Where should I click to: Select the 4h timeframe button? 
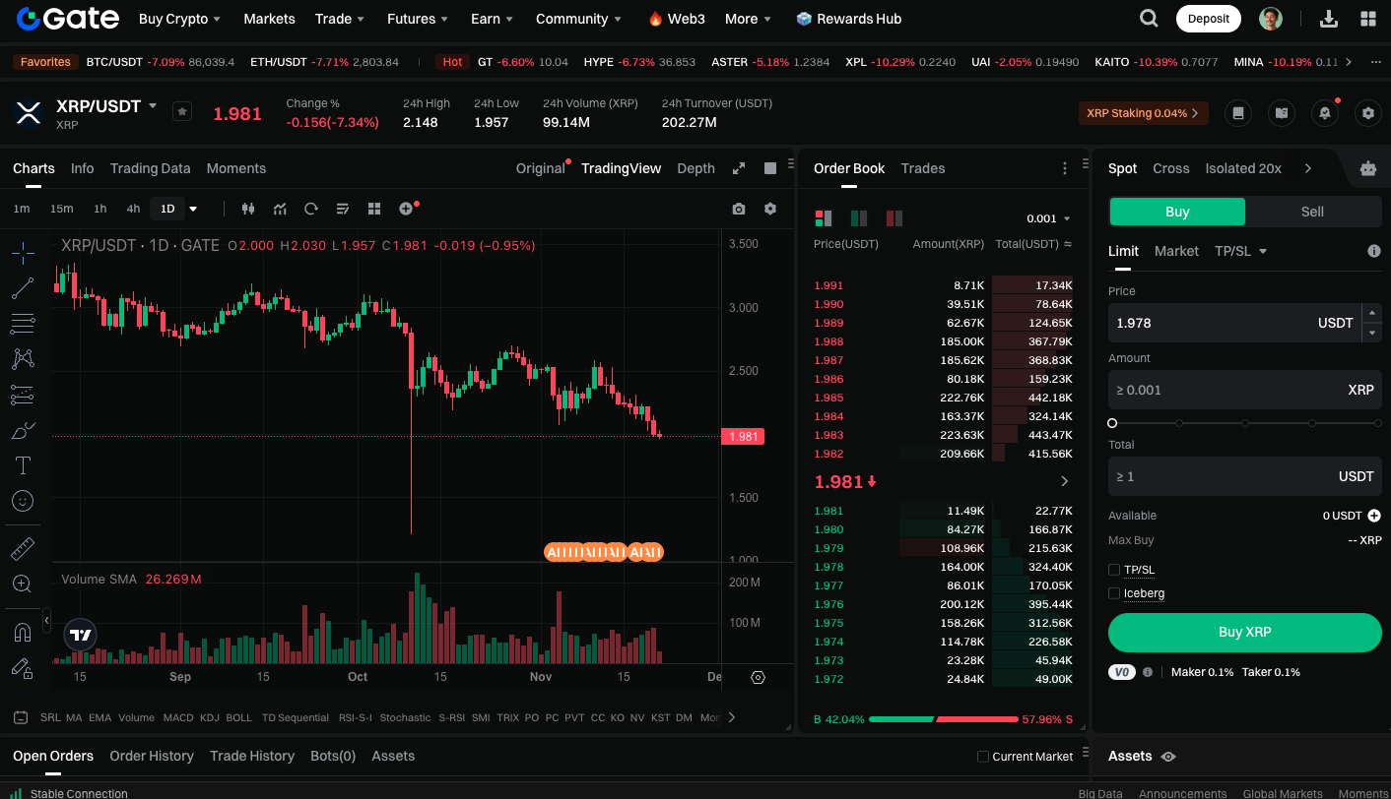(x=133, y=209)
